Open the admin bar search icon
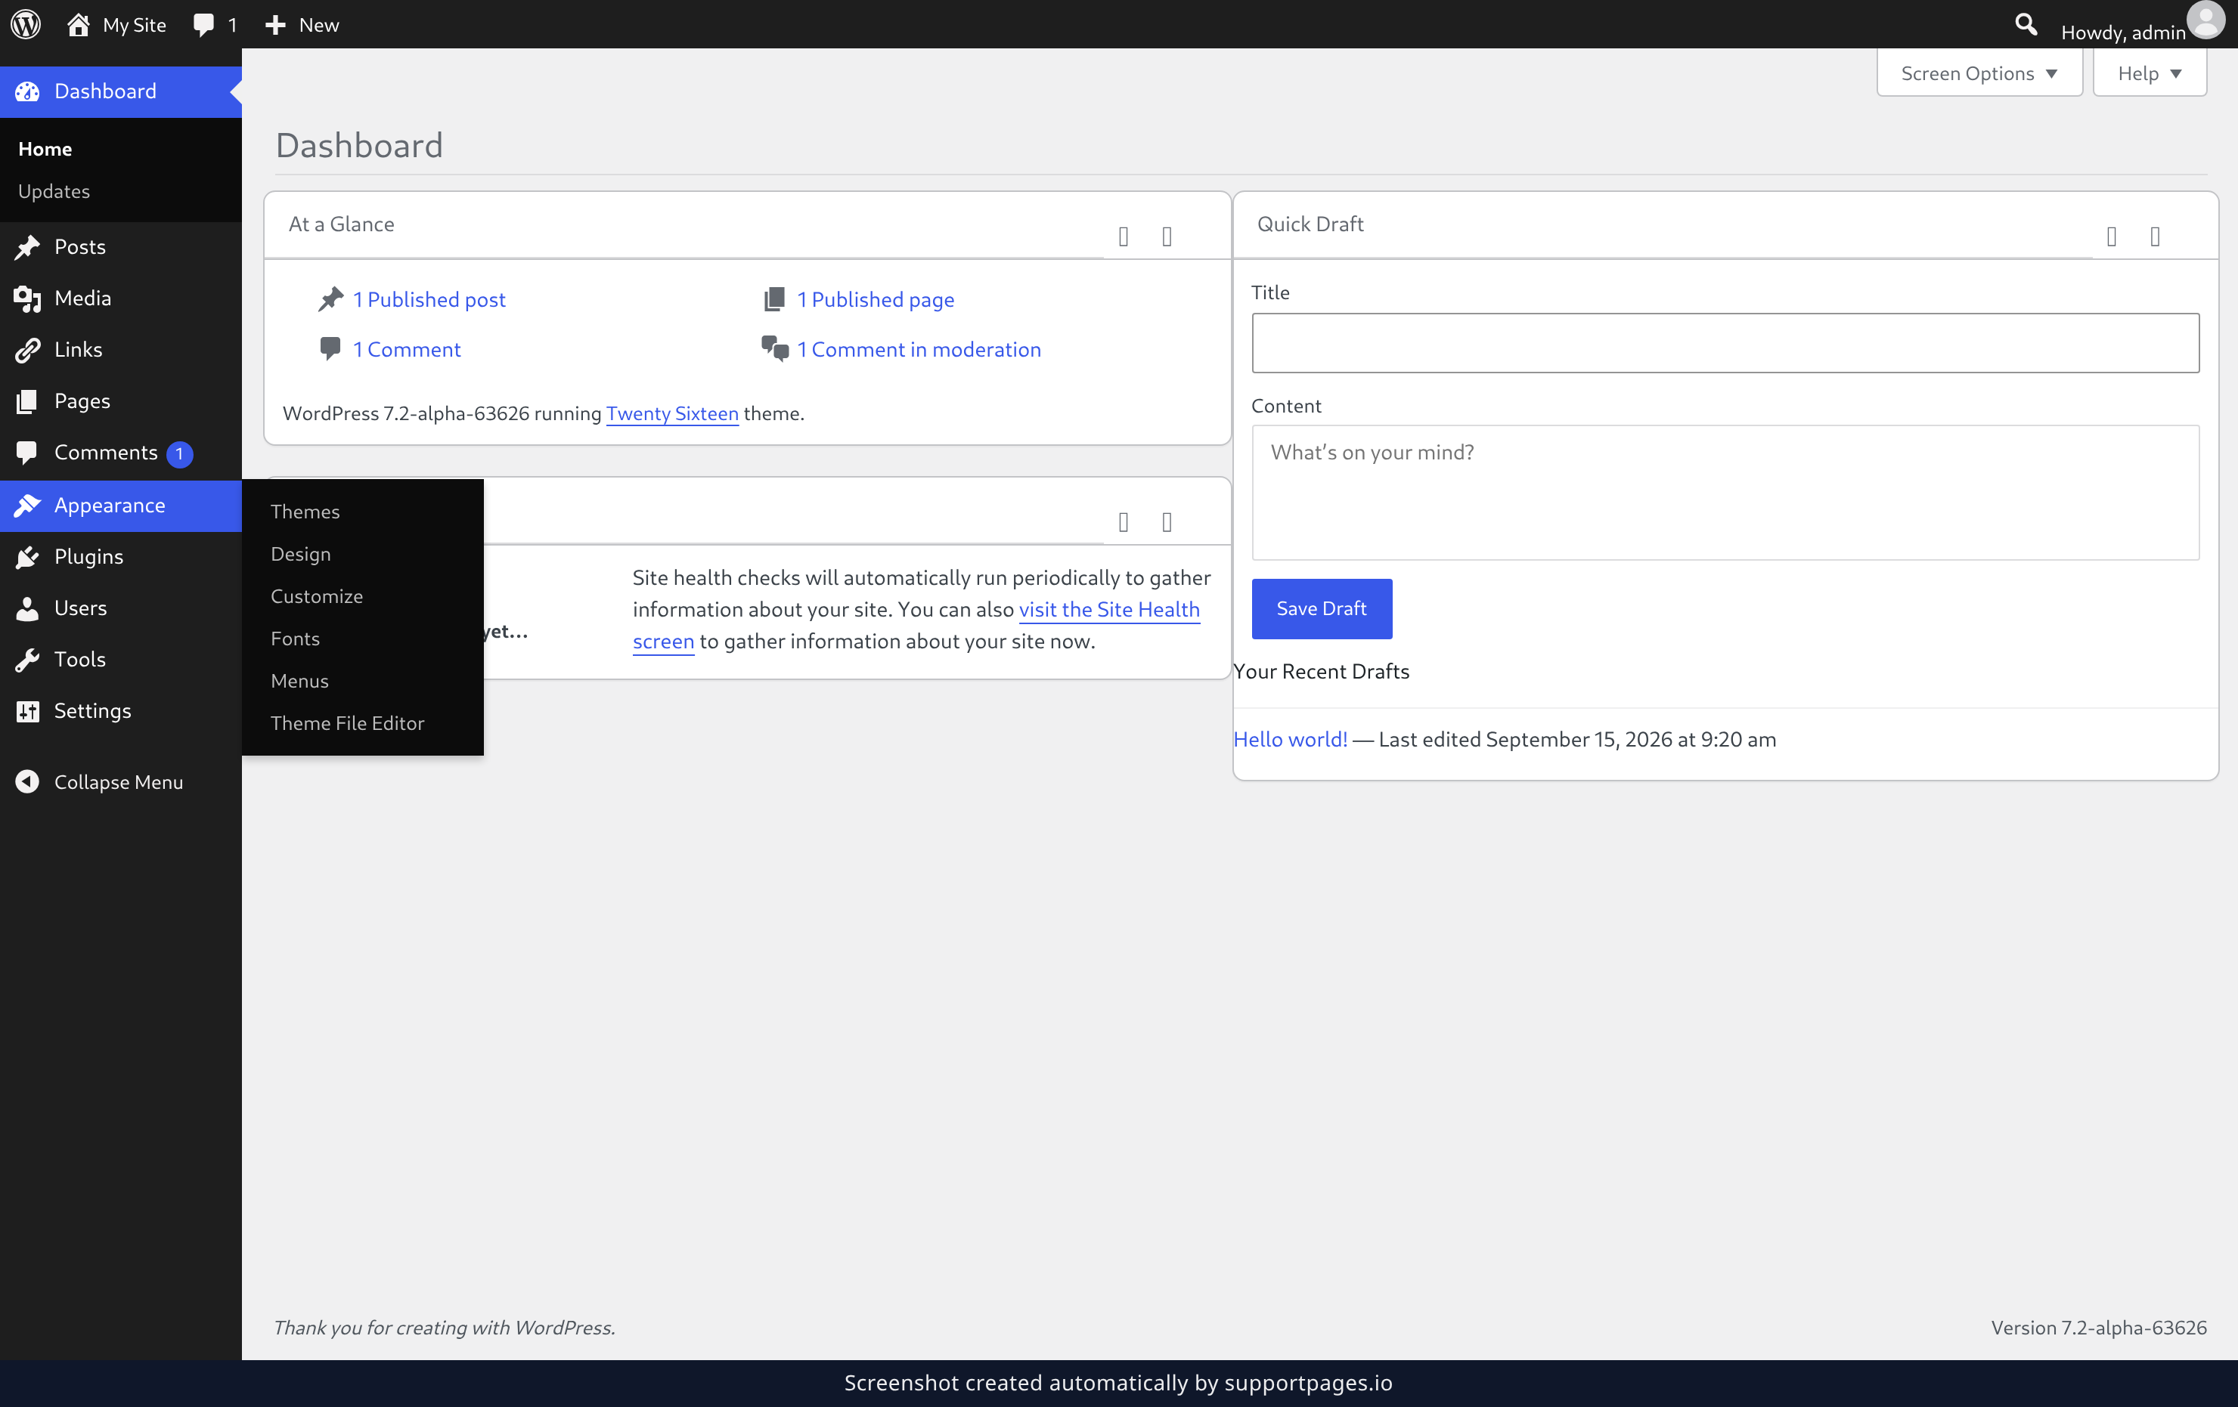2238x1407 pixels. coord(2026,25)
